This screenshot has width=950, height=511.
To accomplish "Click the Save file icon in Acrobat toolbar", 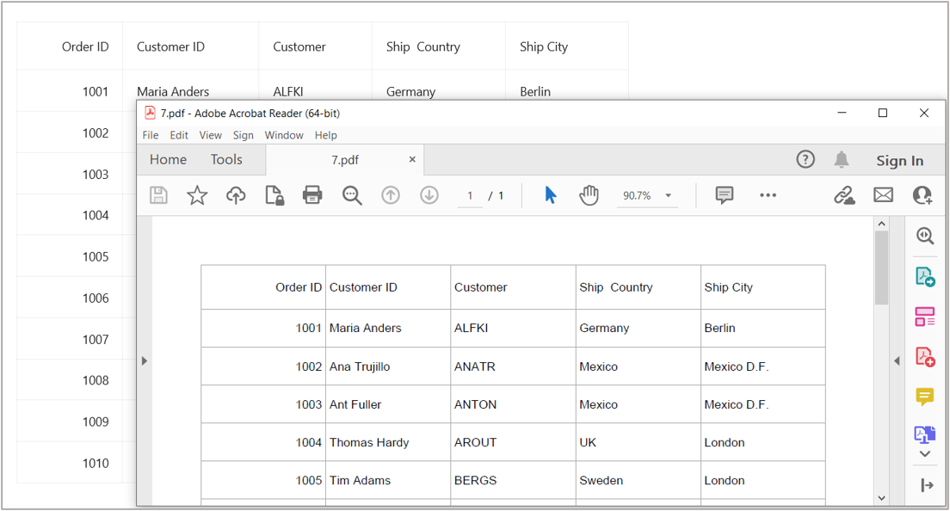I will pyautogui.click(x=158, y=195).
